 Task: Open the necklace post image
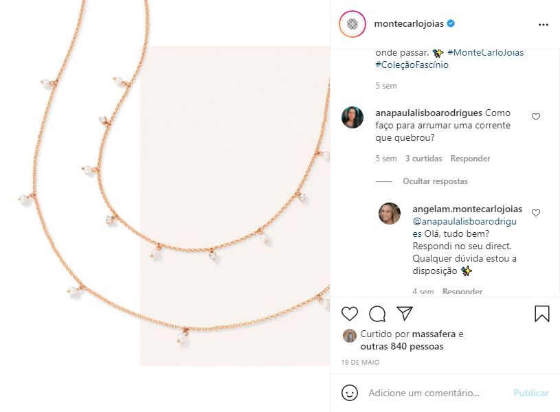click(x=165, y=206)
